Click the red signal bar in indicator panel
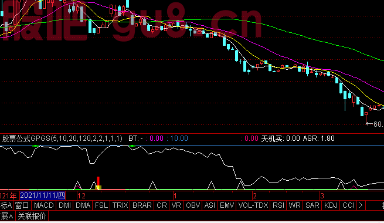384x223 pixels. click(x=98, y=183)
